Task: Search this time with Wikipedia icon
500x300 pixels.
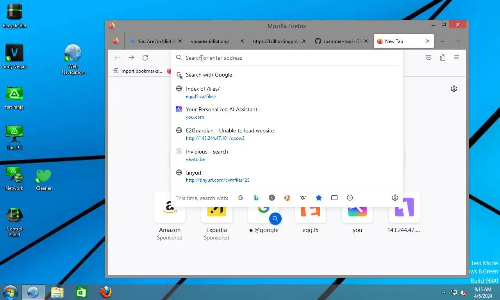Action: point(303,198)
